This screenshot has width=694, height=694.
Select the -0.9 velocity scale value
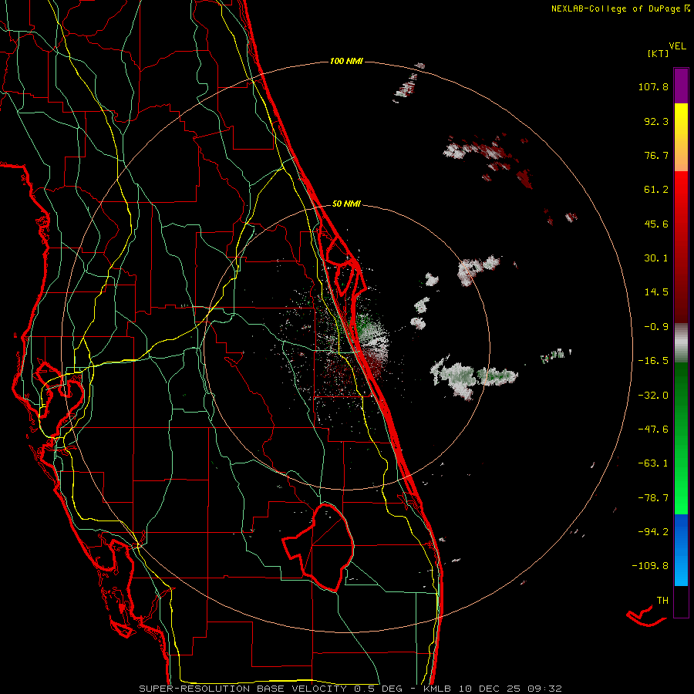(x=656, y=327)
